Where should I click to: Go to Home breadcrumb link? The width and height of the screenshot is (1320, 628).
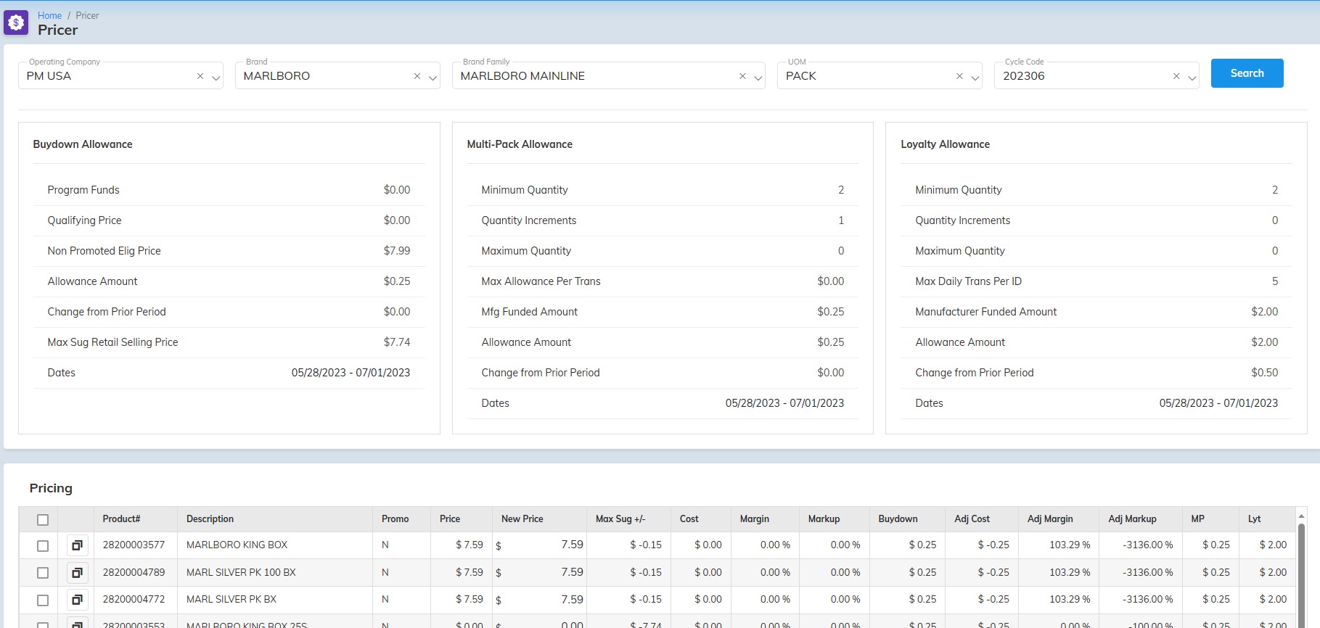tap(50, 15)
